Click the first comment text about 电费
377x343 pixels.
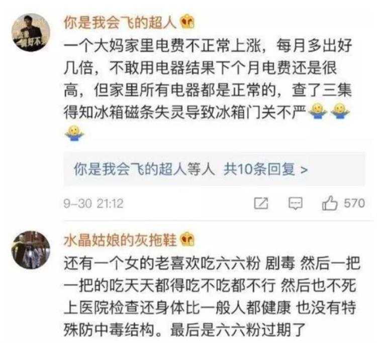coord(208,79)
